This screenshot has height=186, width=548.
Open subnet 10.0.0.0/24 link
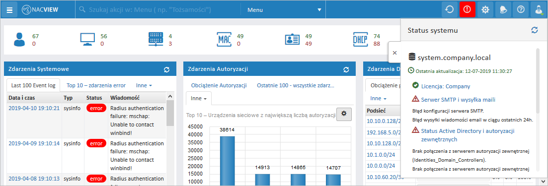381,165
